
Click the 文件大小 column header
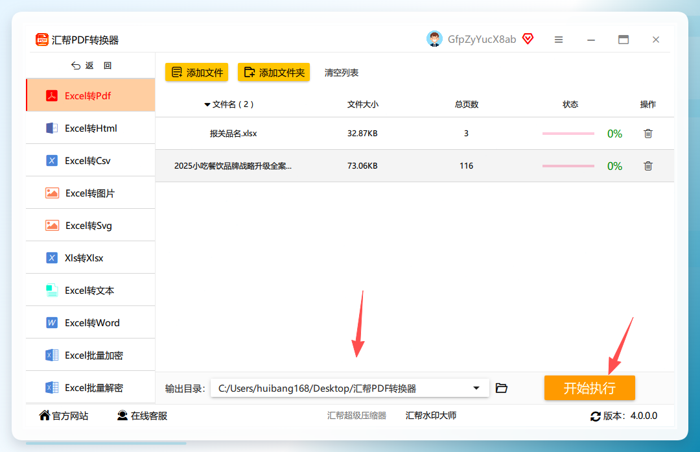click(x=363, y=104)
